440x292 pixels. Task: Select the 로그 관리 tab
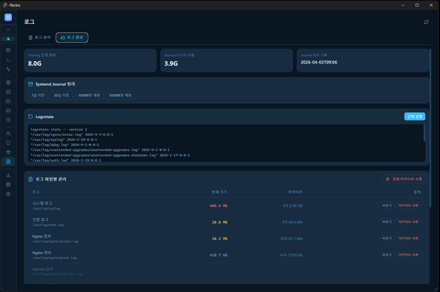[x=72, y=37]
